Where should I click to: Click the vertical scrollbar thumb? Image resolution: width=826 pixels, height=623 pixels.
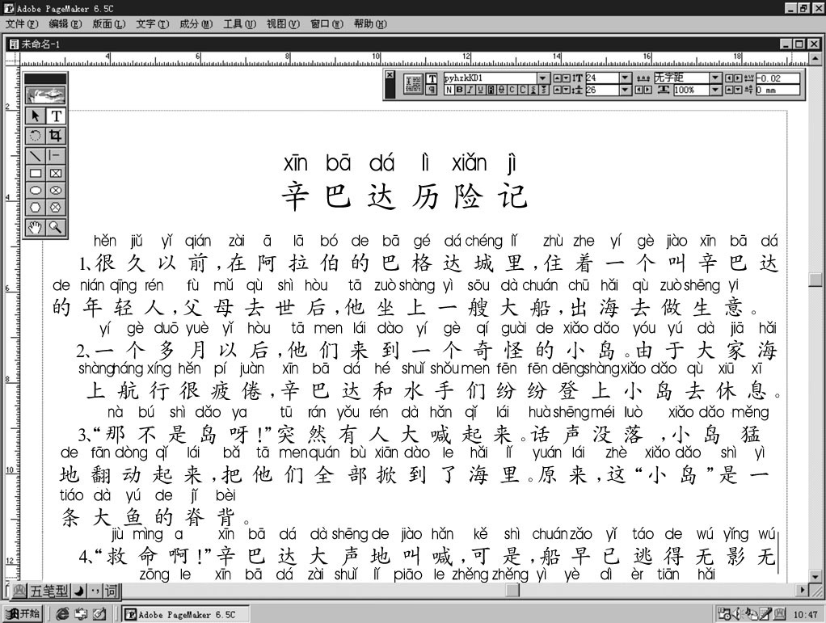click(815, 279)
